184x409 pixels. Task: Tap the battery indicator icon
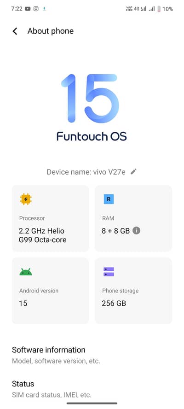159,9
